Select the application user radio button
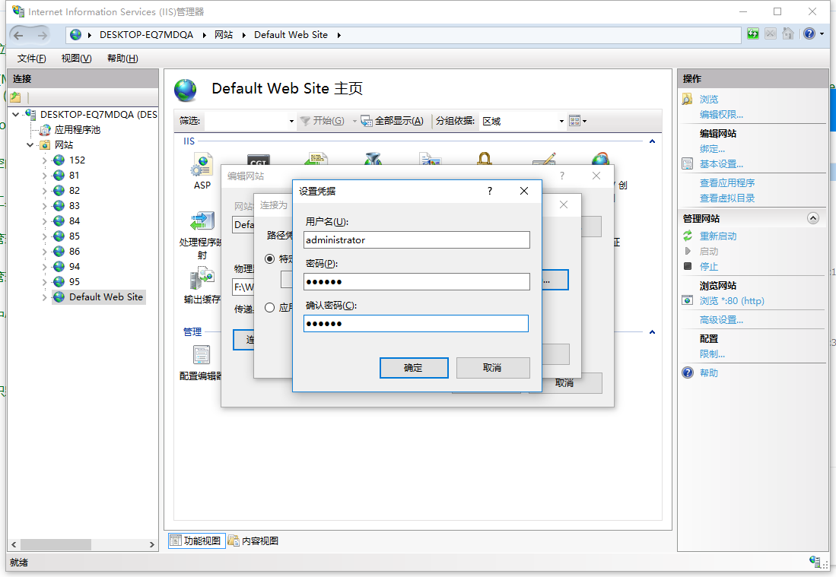The width and height of the screenshot is (836, 577). tap(269, 308)
